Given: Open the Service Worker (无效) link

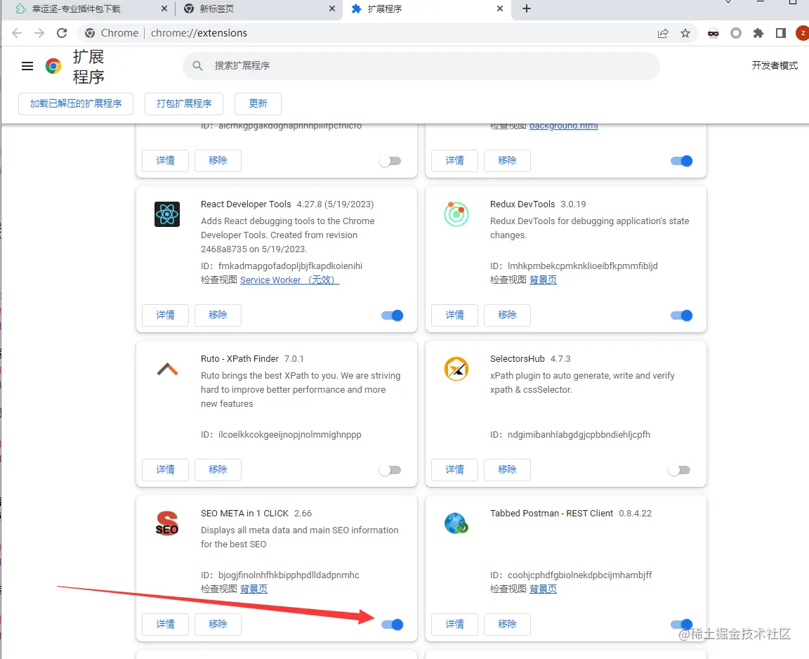Looking at the screenshot, I should point(289,280).
